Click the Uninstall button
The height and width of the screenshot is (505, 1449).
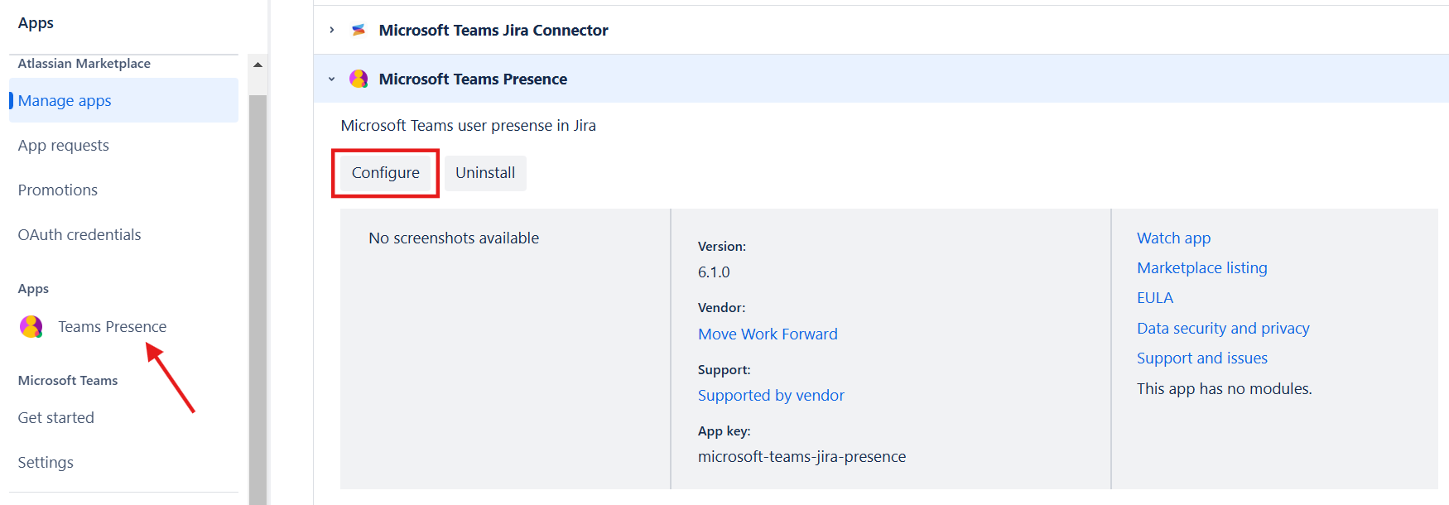coord(485,173)
